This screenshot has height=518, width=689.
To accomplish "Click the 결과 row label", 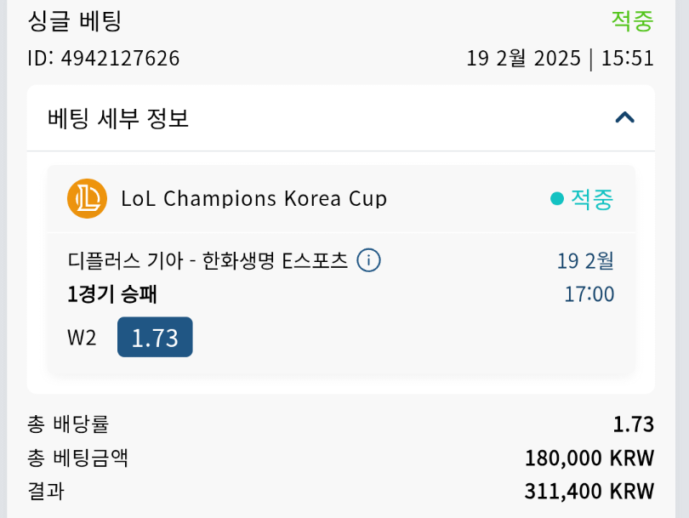I will (x=46, y=491).
